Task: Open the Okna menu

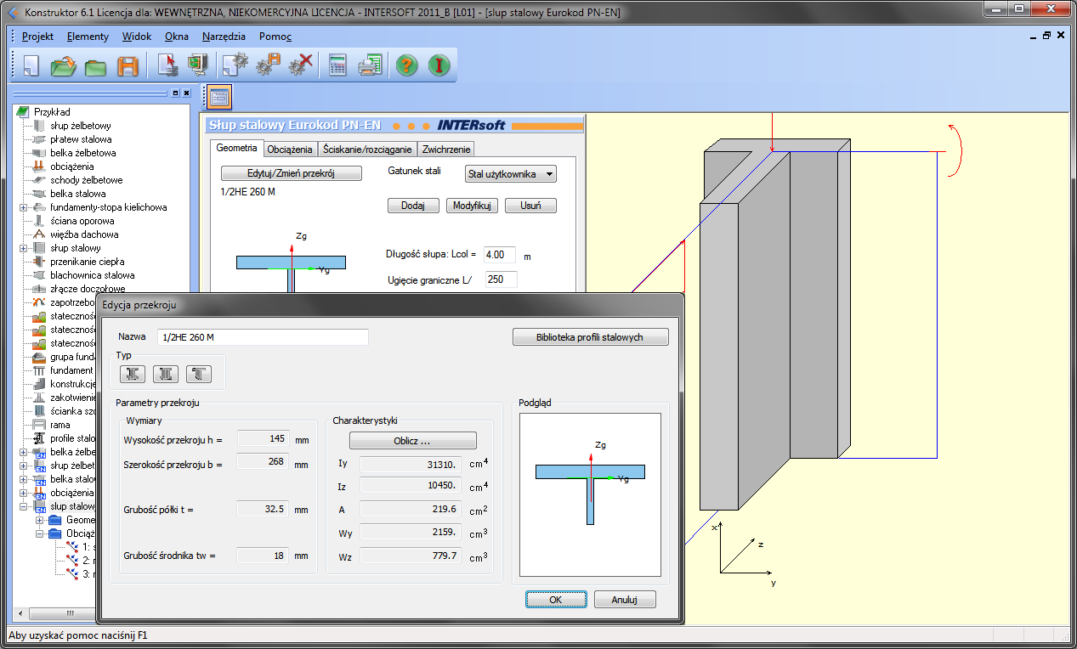Action: coord(177,37)
